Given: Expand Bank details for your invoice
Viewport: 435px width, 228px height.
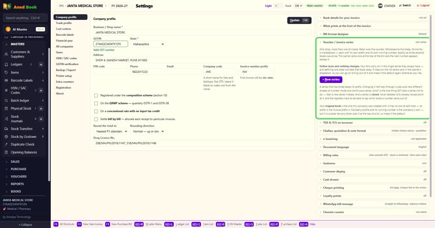Looking at the screenshot, I should (373, 18).
